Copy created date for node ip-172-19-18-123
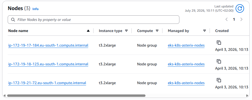Viewport: 252px width, 100px height. pos(219,61)
